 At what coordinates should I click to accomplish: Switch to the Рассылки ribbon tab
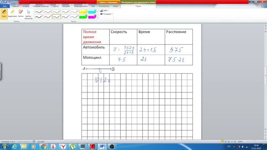(66, 6)
